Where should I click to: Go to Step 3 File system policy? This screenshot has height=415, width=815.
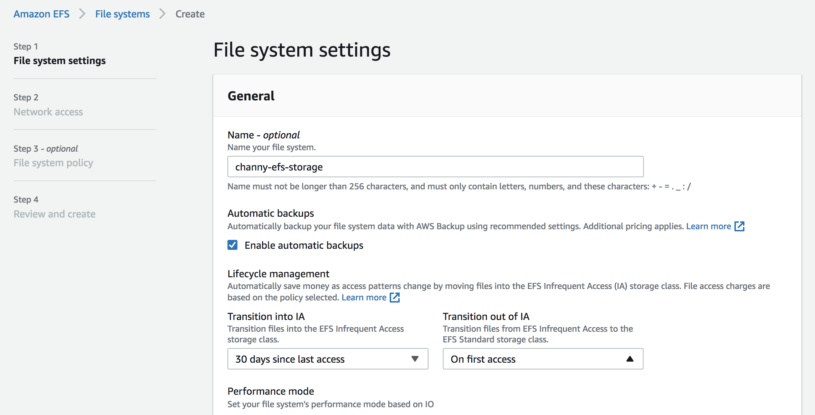[53, 163]
